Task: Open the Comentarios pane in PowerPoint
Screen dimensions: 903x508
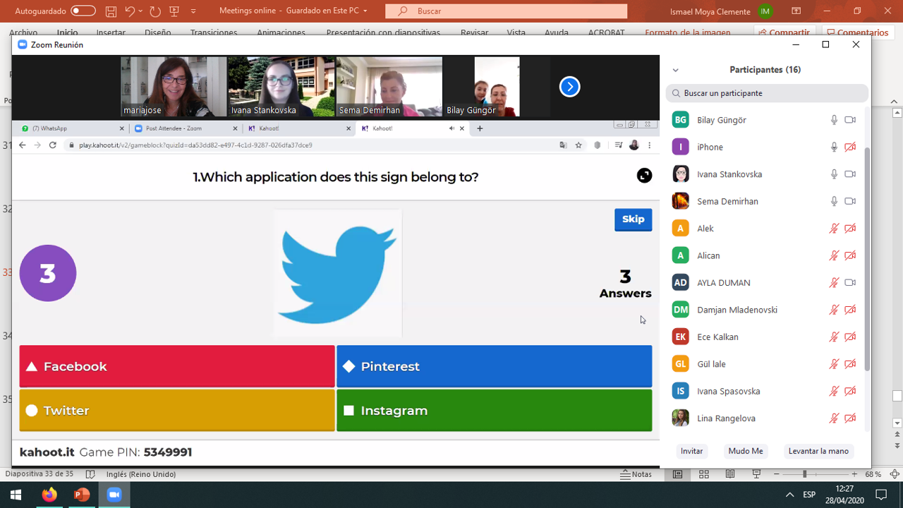Action: pyautogui.click(x=857, y=32)
